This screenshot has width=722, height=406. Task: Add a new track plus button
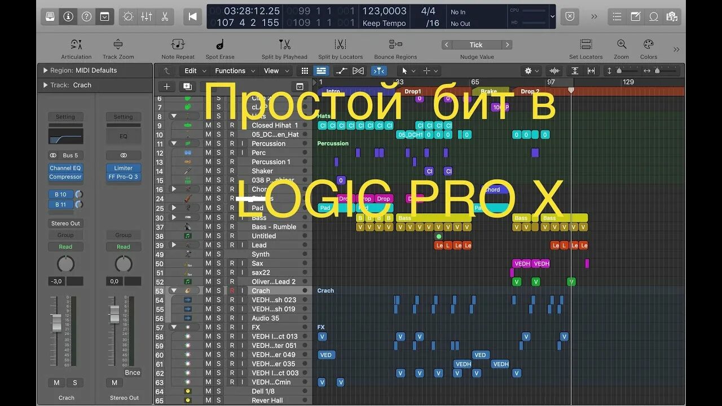click(166, 86)
